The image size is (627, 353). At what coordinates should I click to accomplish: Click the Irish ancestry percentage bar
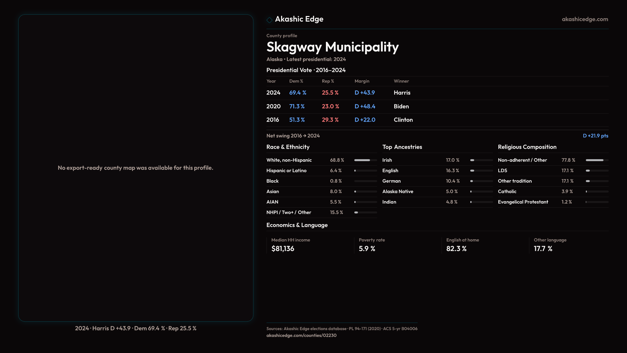pos(481,160)
